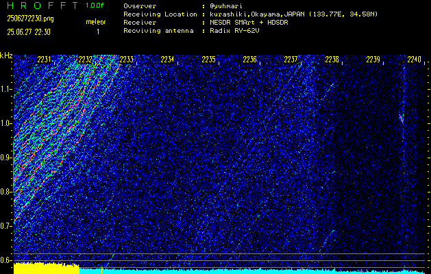Click the 2233 time marker
This screenshot has height=274, width=431.
[127, 60]
